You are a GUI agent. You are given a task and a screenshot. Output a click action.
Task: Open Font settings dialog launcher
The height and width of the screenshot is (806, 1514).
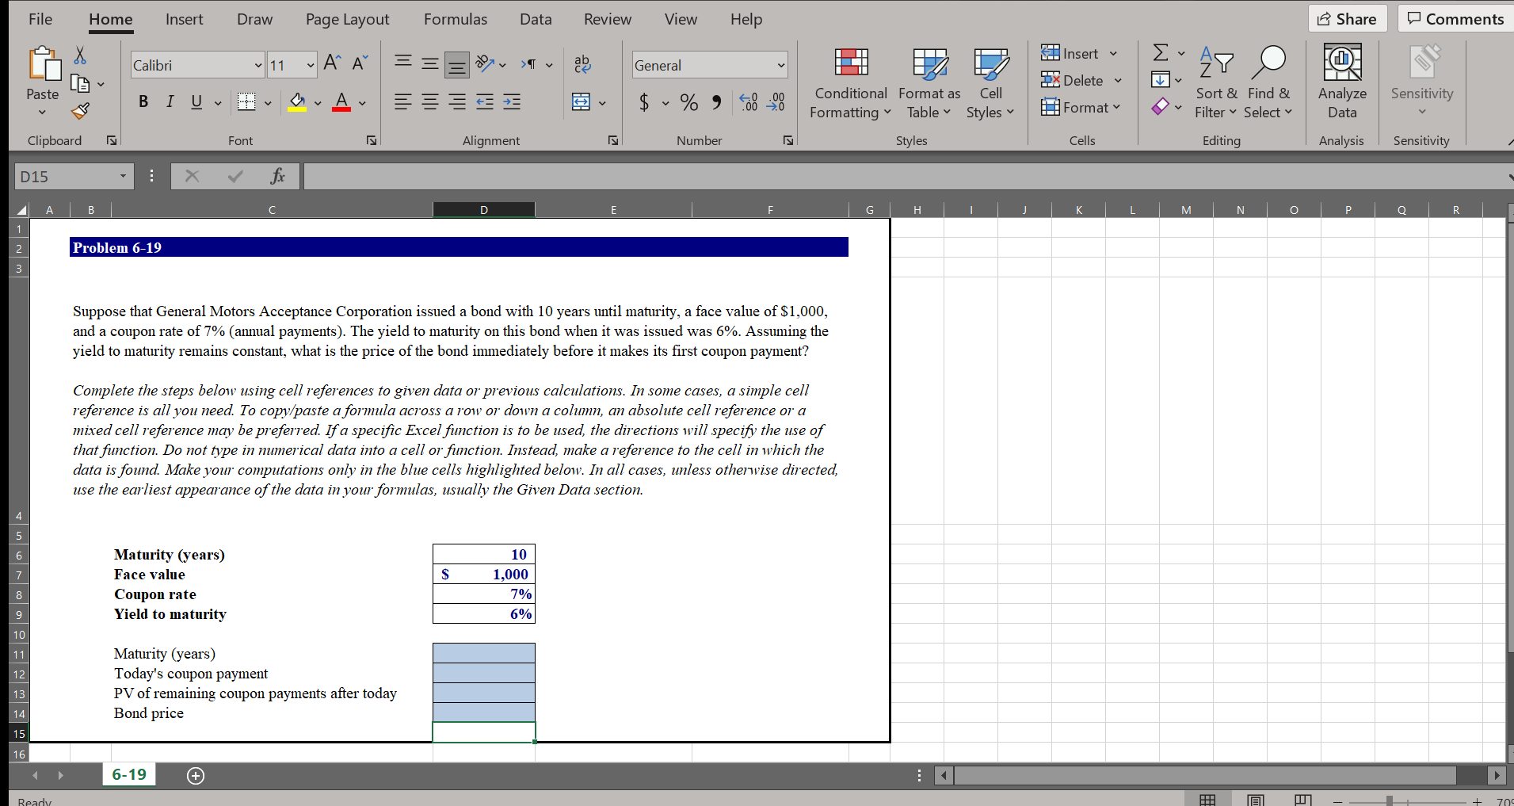(372, 140)
